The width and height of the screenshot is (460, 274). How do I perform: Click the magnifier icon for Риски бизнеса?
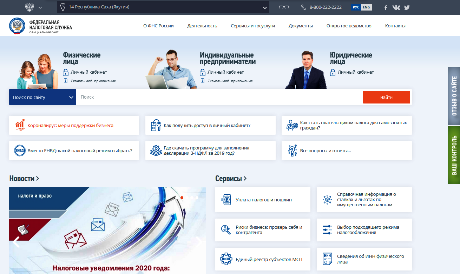[x=226, y=230]
